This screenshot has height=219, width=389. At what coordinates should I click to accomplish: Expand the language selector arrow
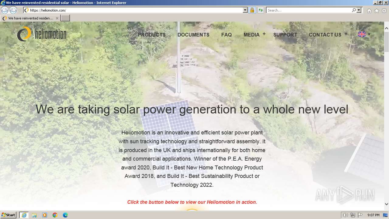(x=369, y=34)
